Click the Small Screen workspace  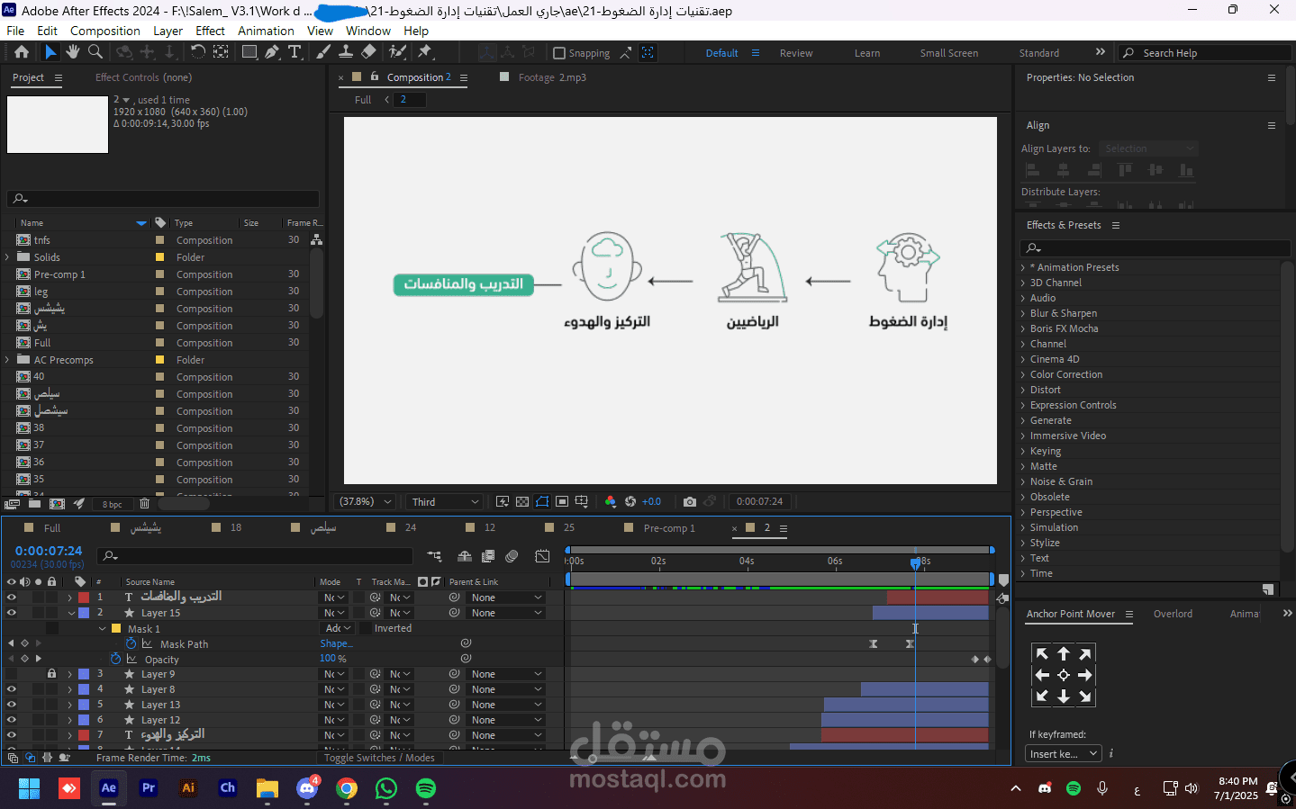click(949, 53)
